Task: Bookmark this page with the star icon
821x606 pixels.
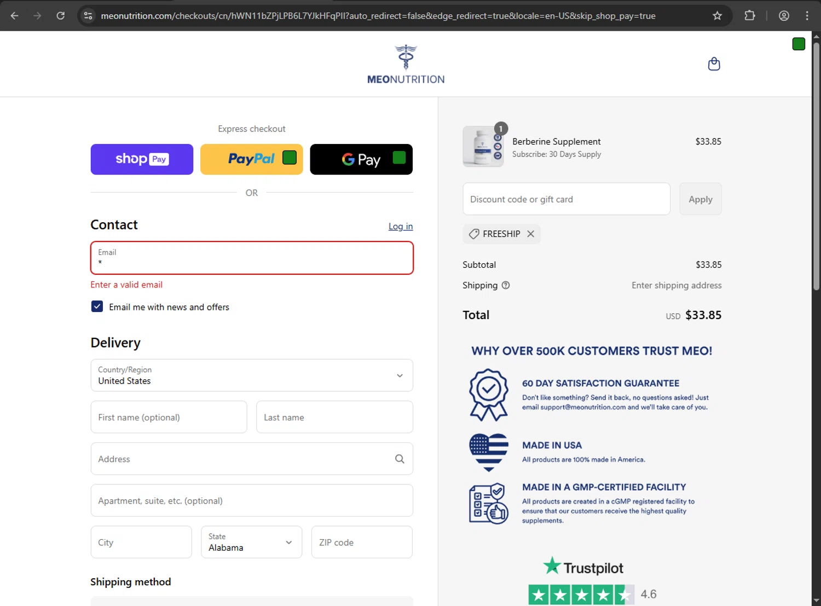Action: [717, 16]
